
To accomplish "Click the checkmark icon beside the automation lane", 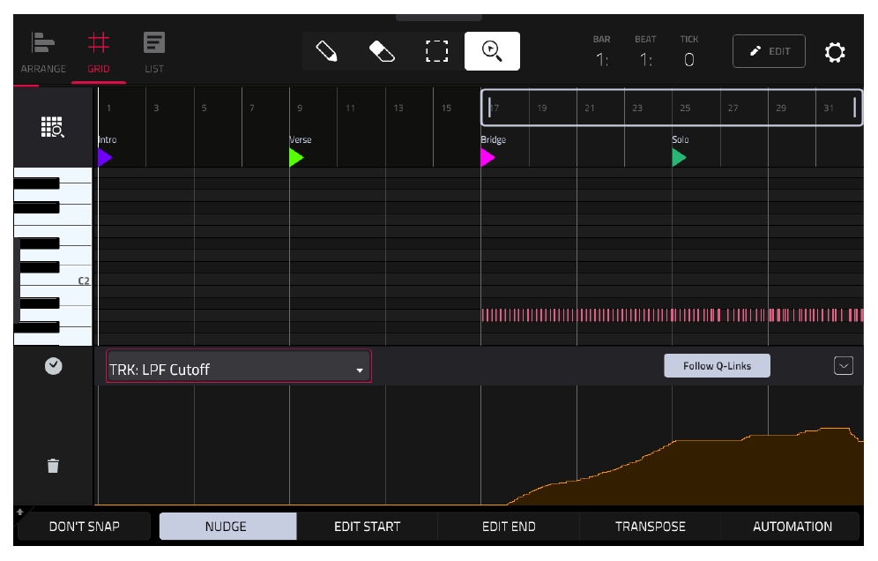I will [x=53, y=366].
